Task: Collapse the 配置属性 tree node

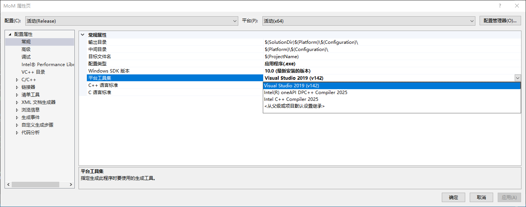Action: (10, 34)
